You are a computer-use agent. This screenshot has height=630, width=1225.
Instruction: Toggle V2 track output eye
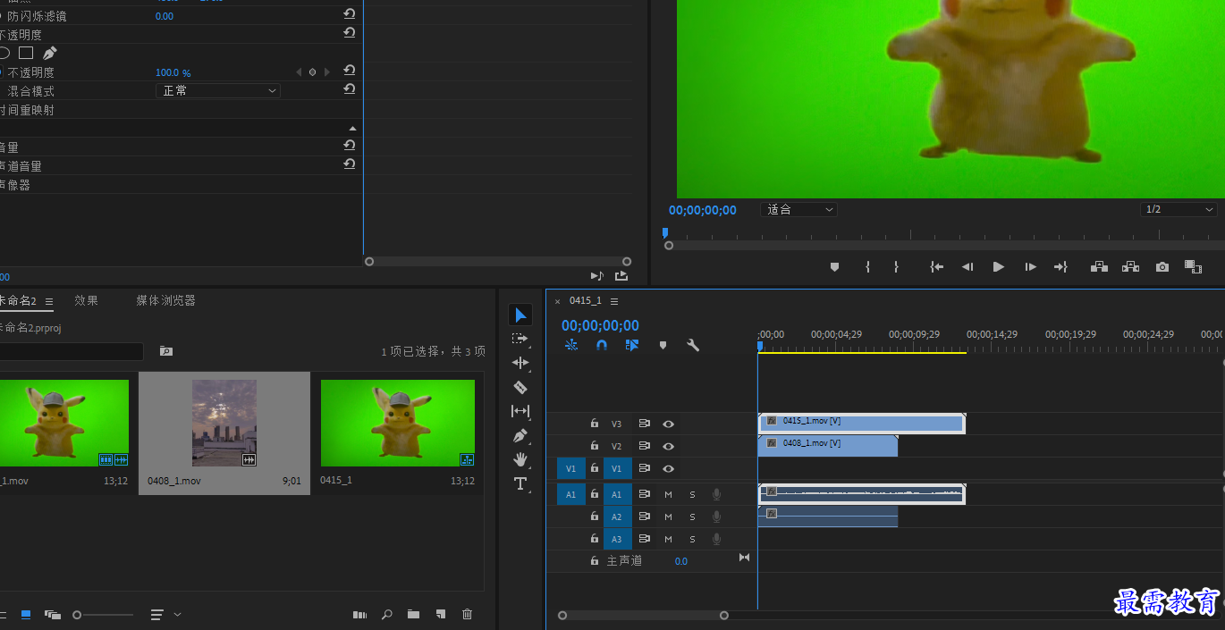coord(668,446)
